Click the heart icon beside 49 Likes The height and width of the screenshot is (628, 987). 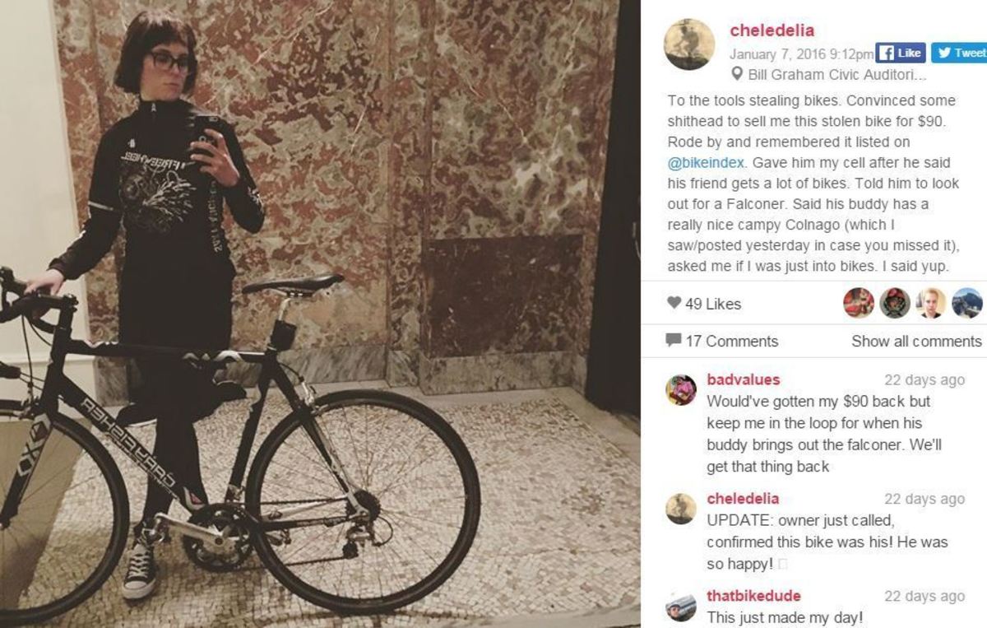(674, 303)
